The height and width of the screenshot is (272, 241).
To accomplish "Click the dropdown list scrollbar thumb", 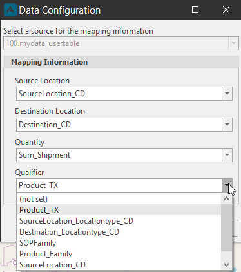I will coord(226,227).
